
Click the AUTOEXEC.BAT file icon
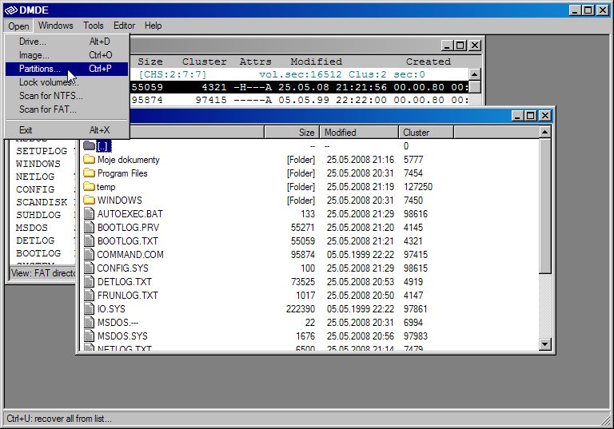[x=90, y=214]
